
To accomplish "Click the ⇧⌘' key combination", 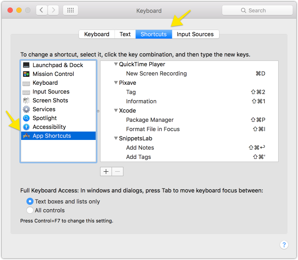I will point(259,157).
